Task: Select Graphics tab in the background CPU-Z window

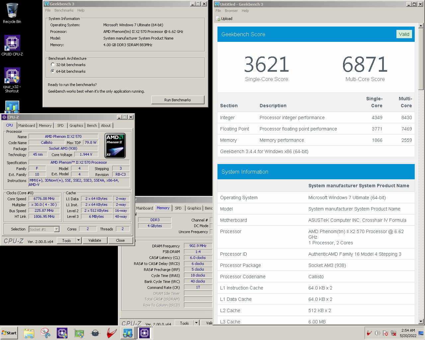Action: (x=194, y=208)
